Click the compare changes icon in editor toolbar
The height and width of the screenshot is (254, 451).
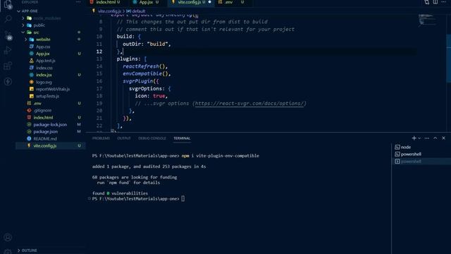tap(427, 2)
